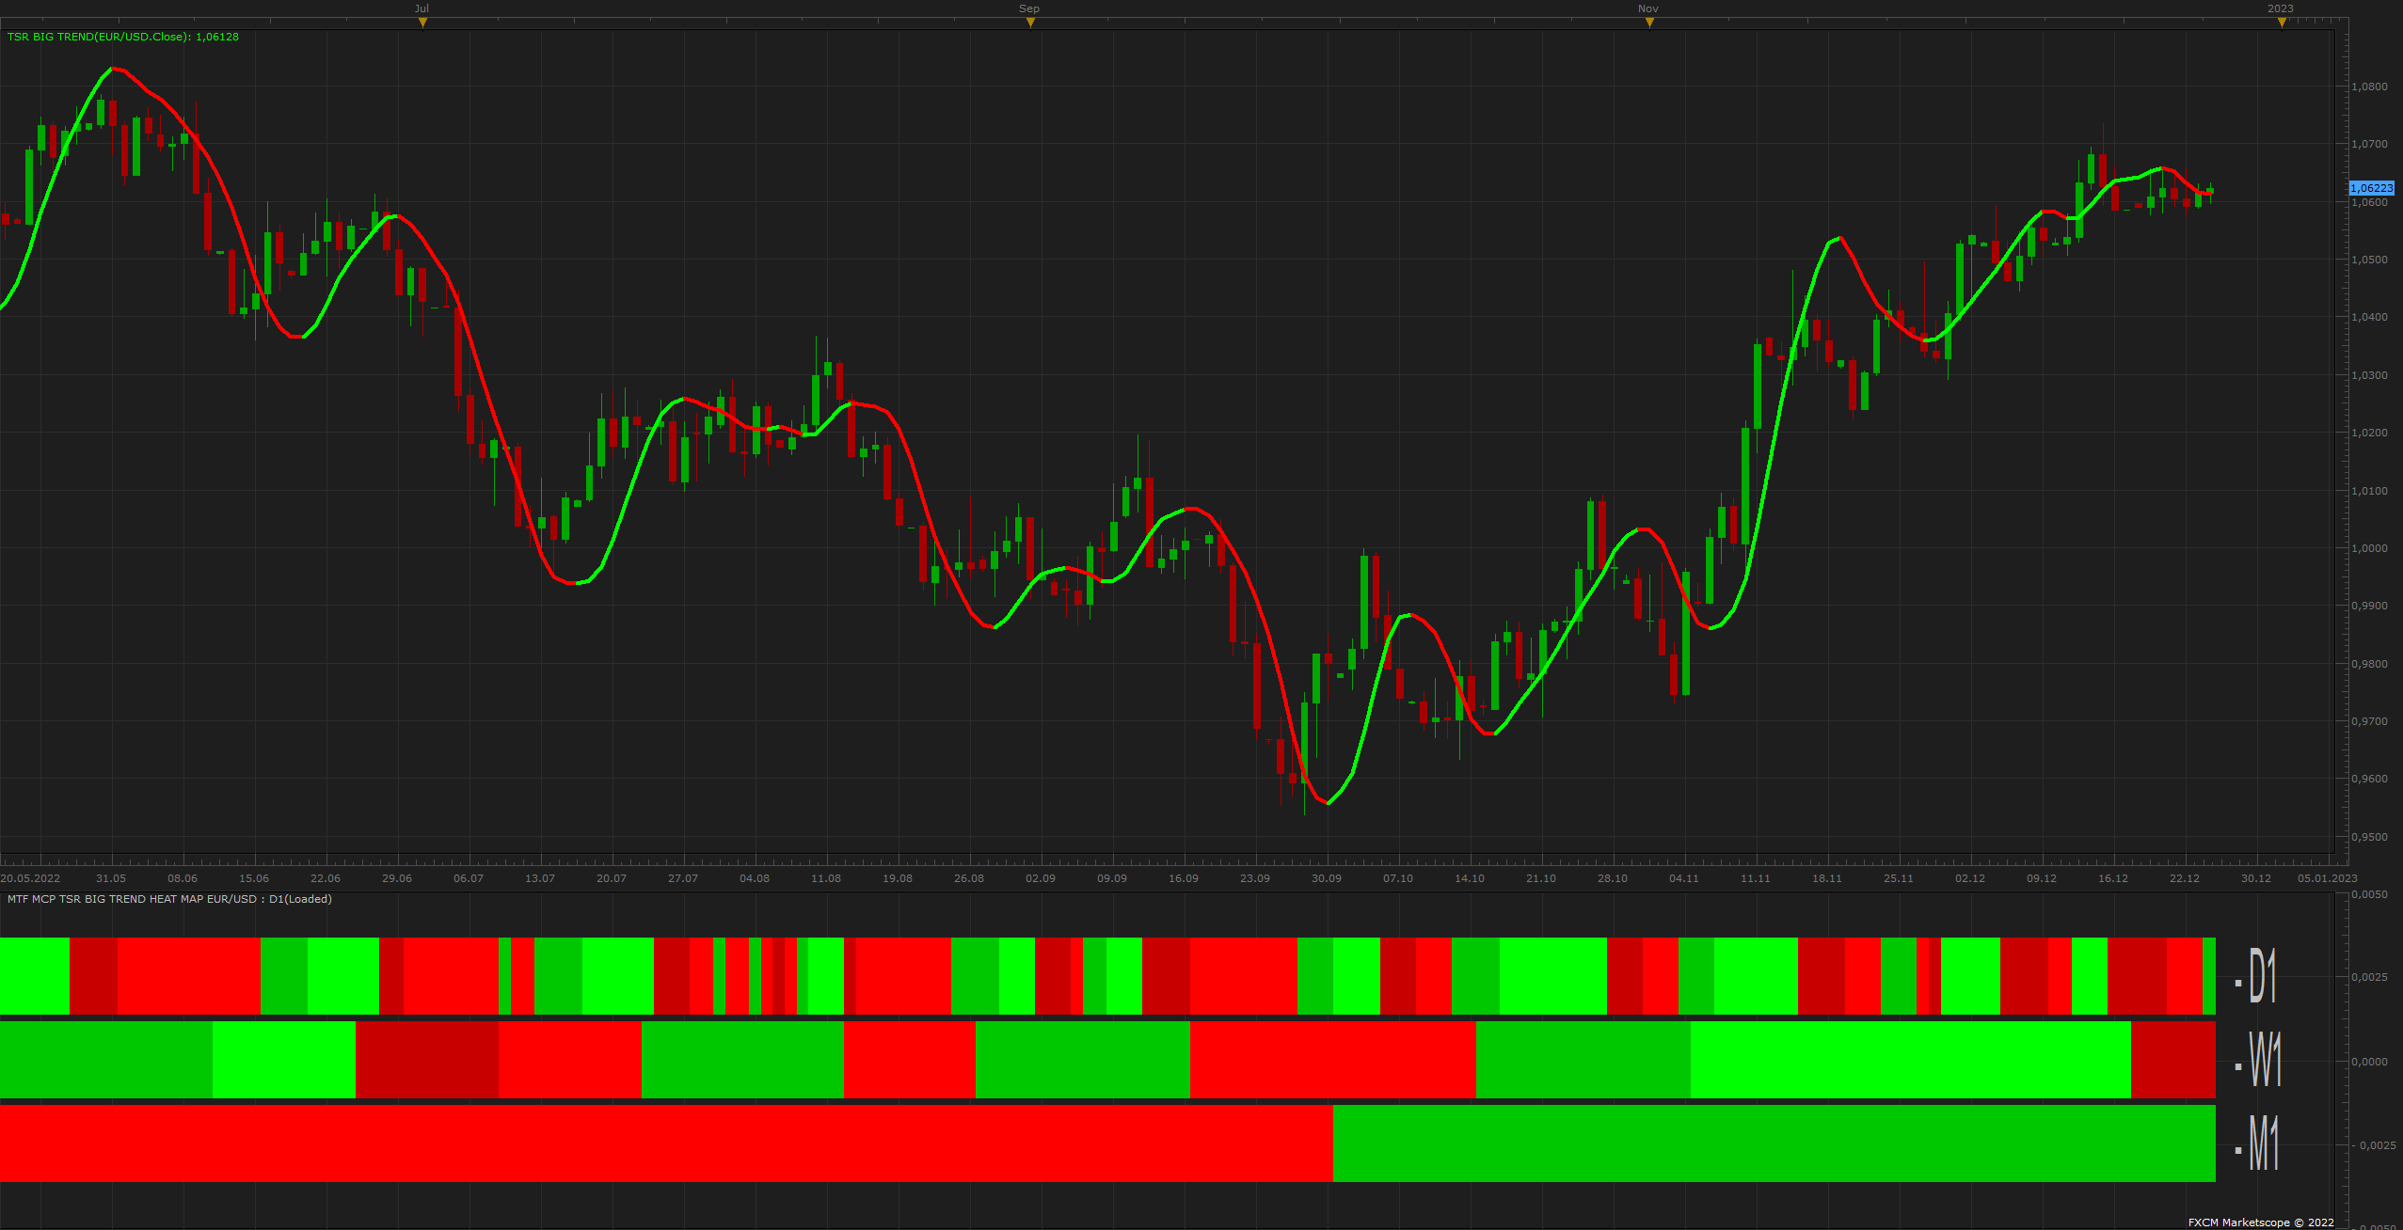The width and height of the screenshot is (2403, 1230).
Task: Click the 1,0200 price axis label
Action: [2369, 433]
